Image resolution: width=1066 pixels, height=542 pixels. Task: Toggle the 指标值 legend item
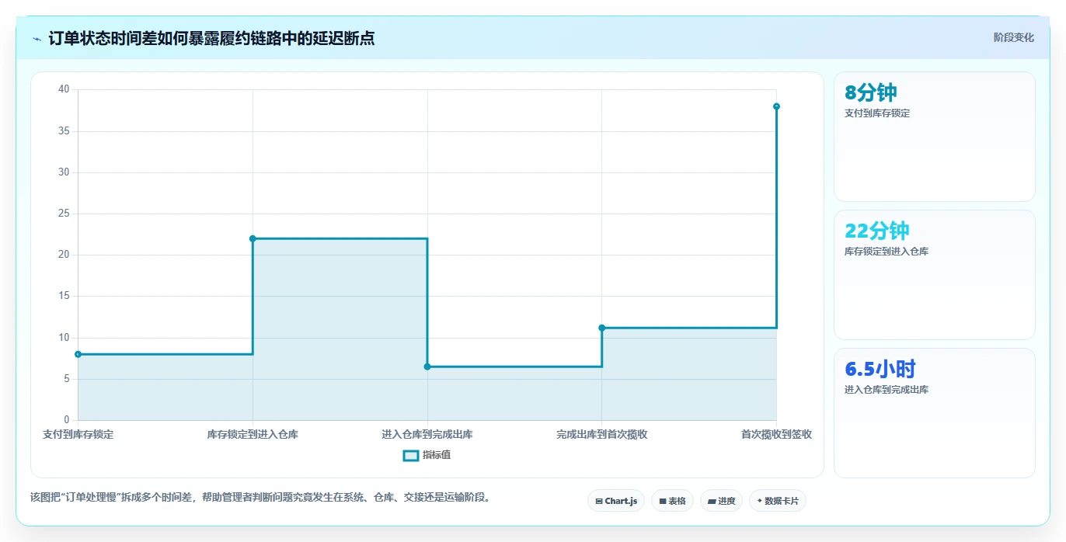point(427,455)
